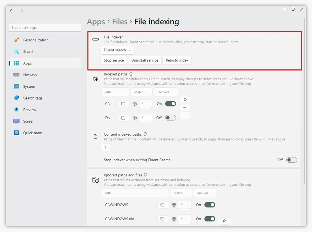
Task: Edit match field for C:\ indexed path
Action: click(x=145, y=104)
